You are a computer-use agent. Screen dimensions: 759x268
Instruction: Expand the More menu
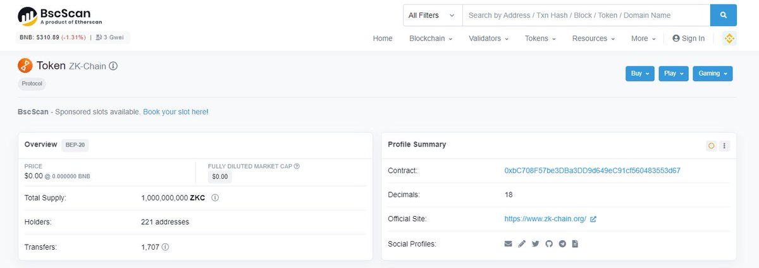pos(643,39)
